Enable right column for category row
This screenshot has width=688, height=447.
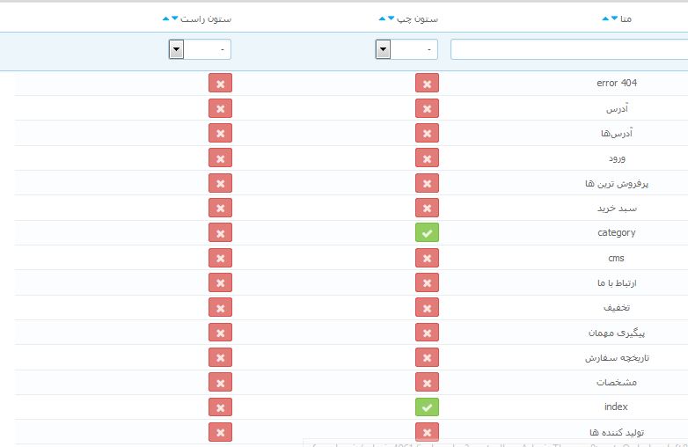click(x=220, y=232)
